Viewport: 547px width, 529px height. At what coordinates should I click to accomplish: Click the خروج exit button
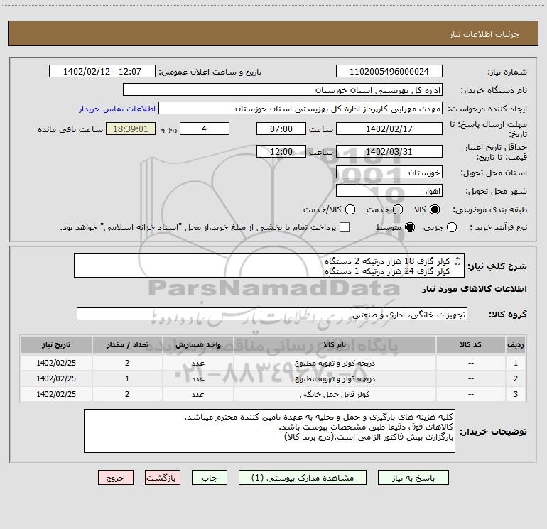[x=116, y=478]
